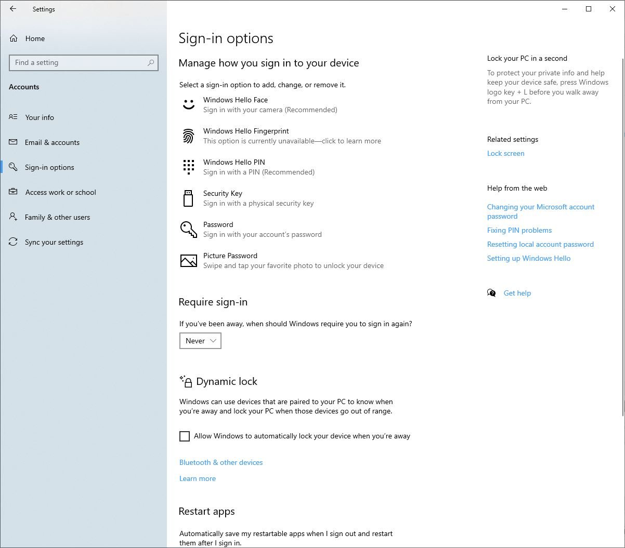Click the Accounts heading in the sidebar

tap(24, 87)
